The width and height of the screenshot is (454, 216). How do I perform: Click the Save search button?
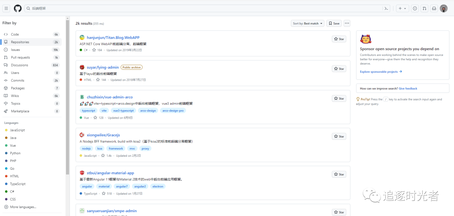(x=334, y=24)
